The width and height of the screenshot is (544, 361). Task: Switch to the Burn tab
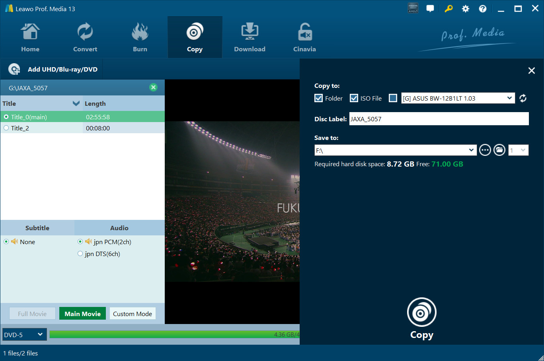[140, 38]
